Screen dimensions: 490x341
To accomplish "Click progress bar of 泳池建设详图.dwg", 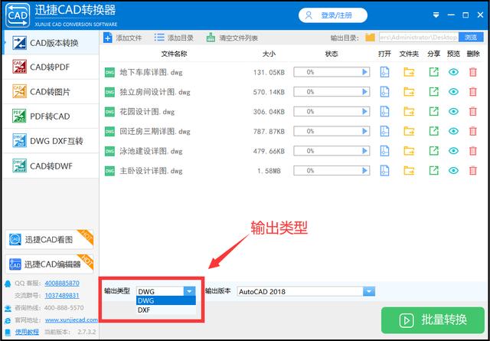I will [332, 151].
